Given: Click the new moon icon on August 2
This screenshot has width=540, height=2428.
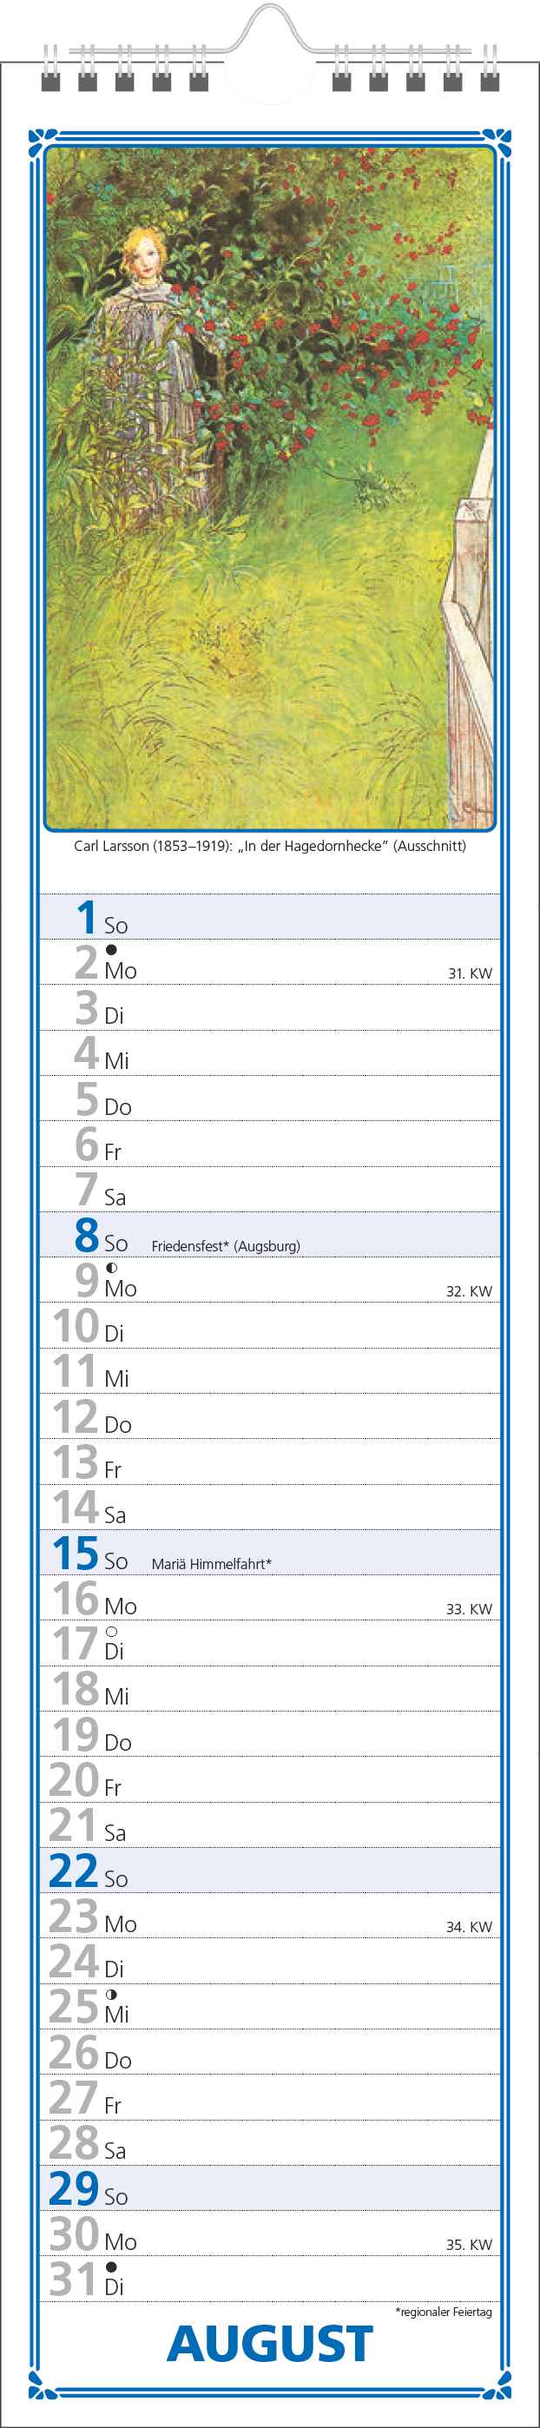Looking at the screenshot, I should (x=111, y=949).
